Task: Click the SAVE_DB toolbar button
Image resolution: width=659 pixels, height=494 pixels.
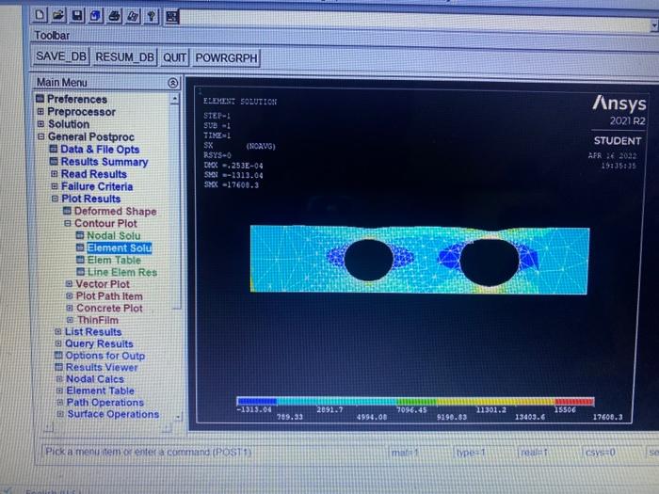Action: coord(61,56)
